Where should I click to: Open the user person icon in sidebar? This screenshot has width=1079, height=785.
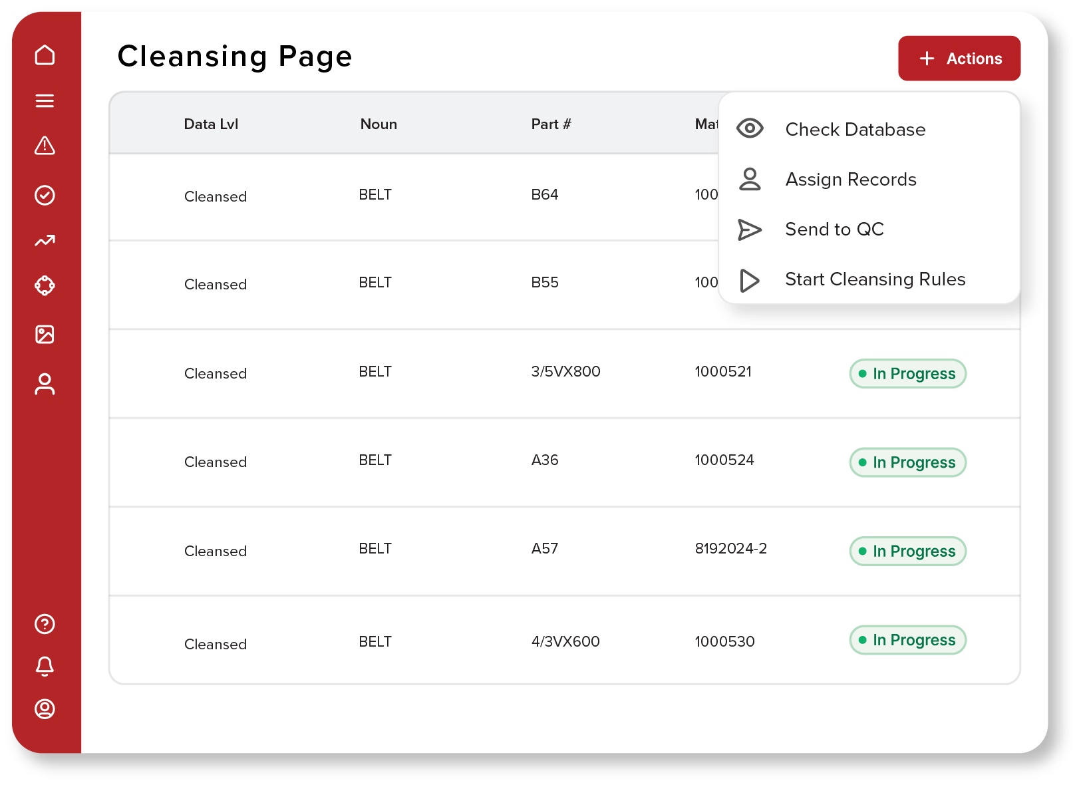point(45,384)
